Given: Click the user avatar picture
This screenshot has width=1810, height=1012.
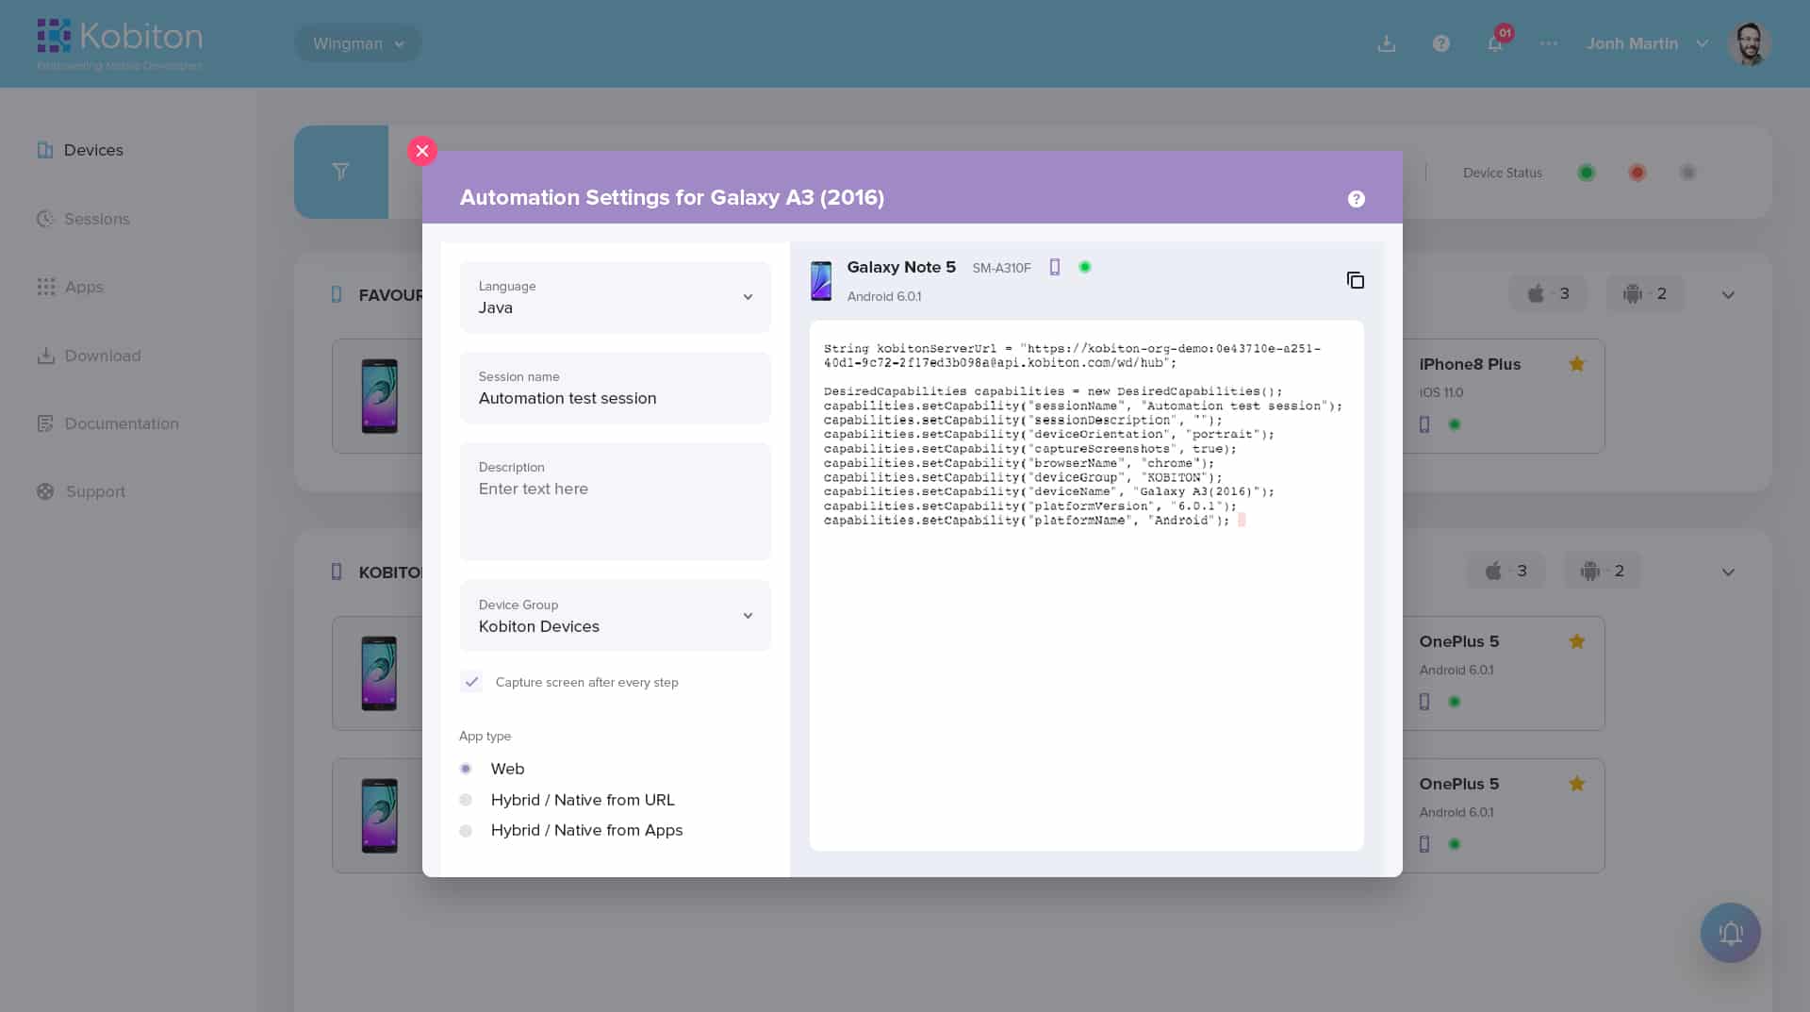Looking at the screenshot, I should click(1749, 43).
